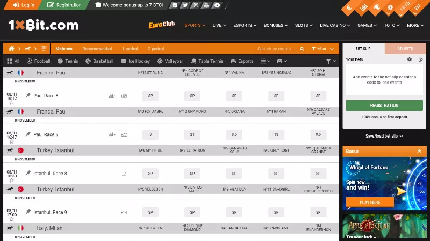430x241 pixels.
Task: Switch to the My Bets tab
Action: coord(405,48)
